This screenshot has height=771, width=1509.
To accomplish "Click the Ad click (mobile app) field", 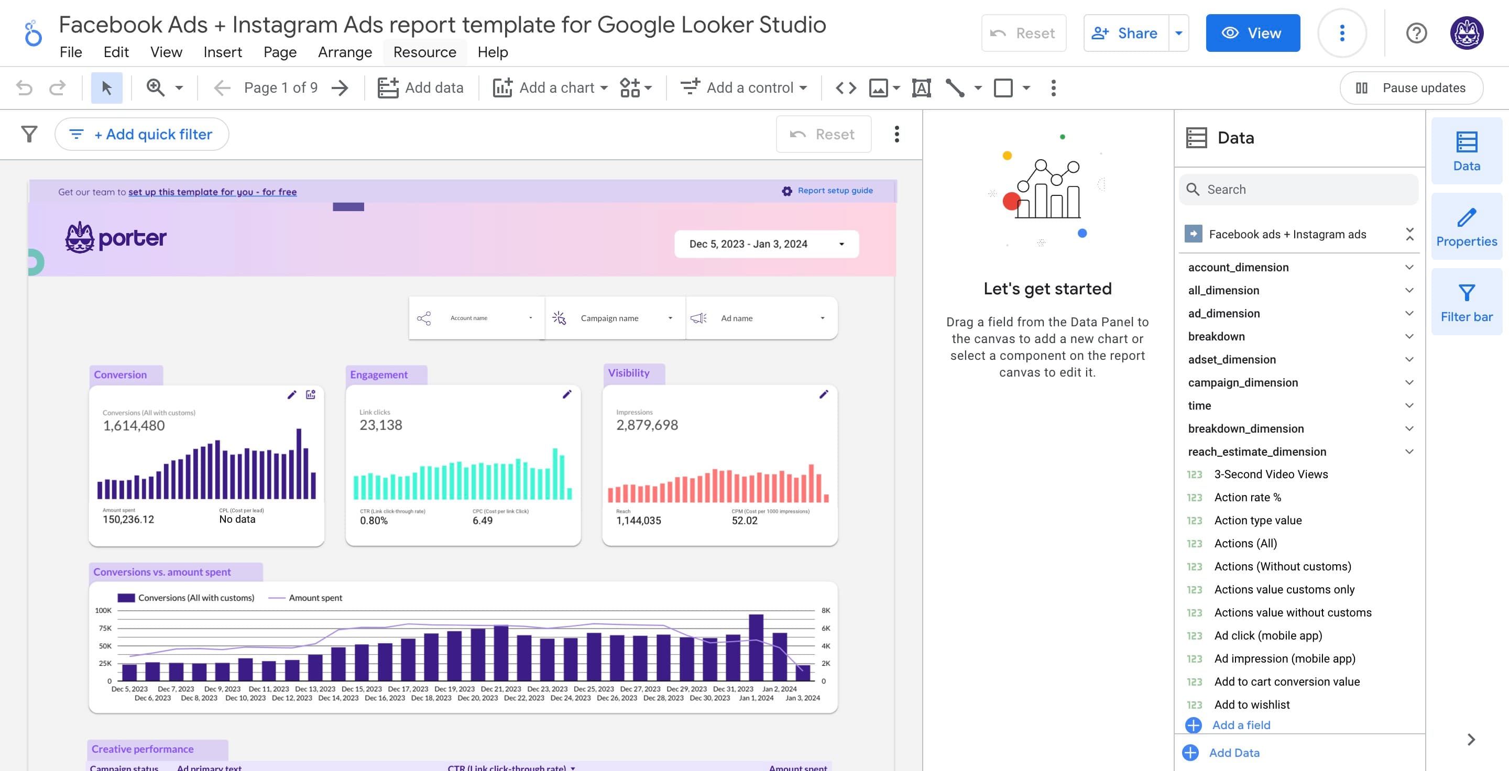I will pos(1267,636).
